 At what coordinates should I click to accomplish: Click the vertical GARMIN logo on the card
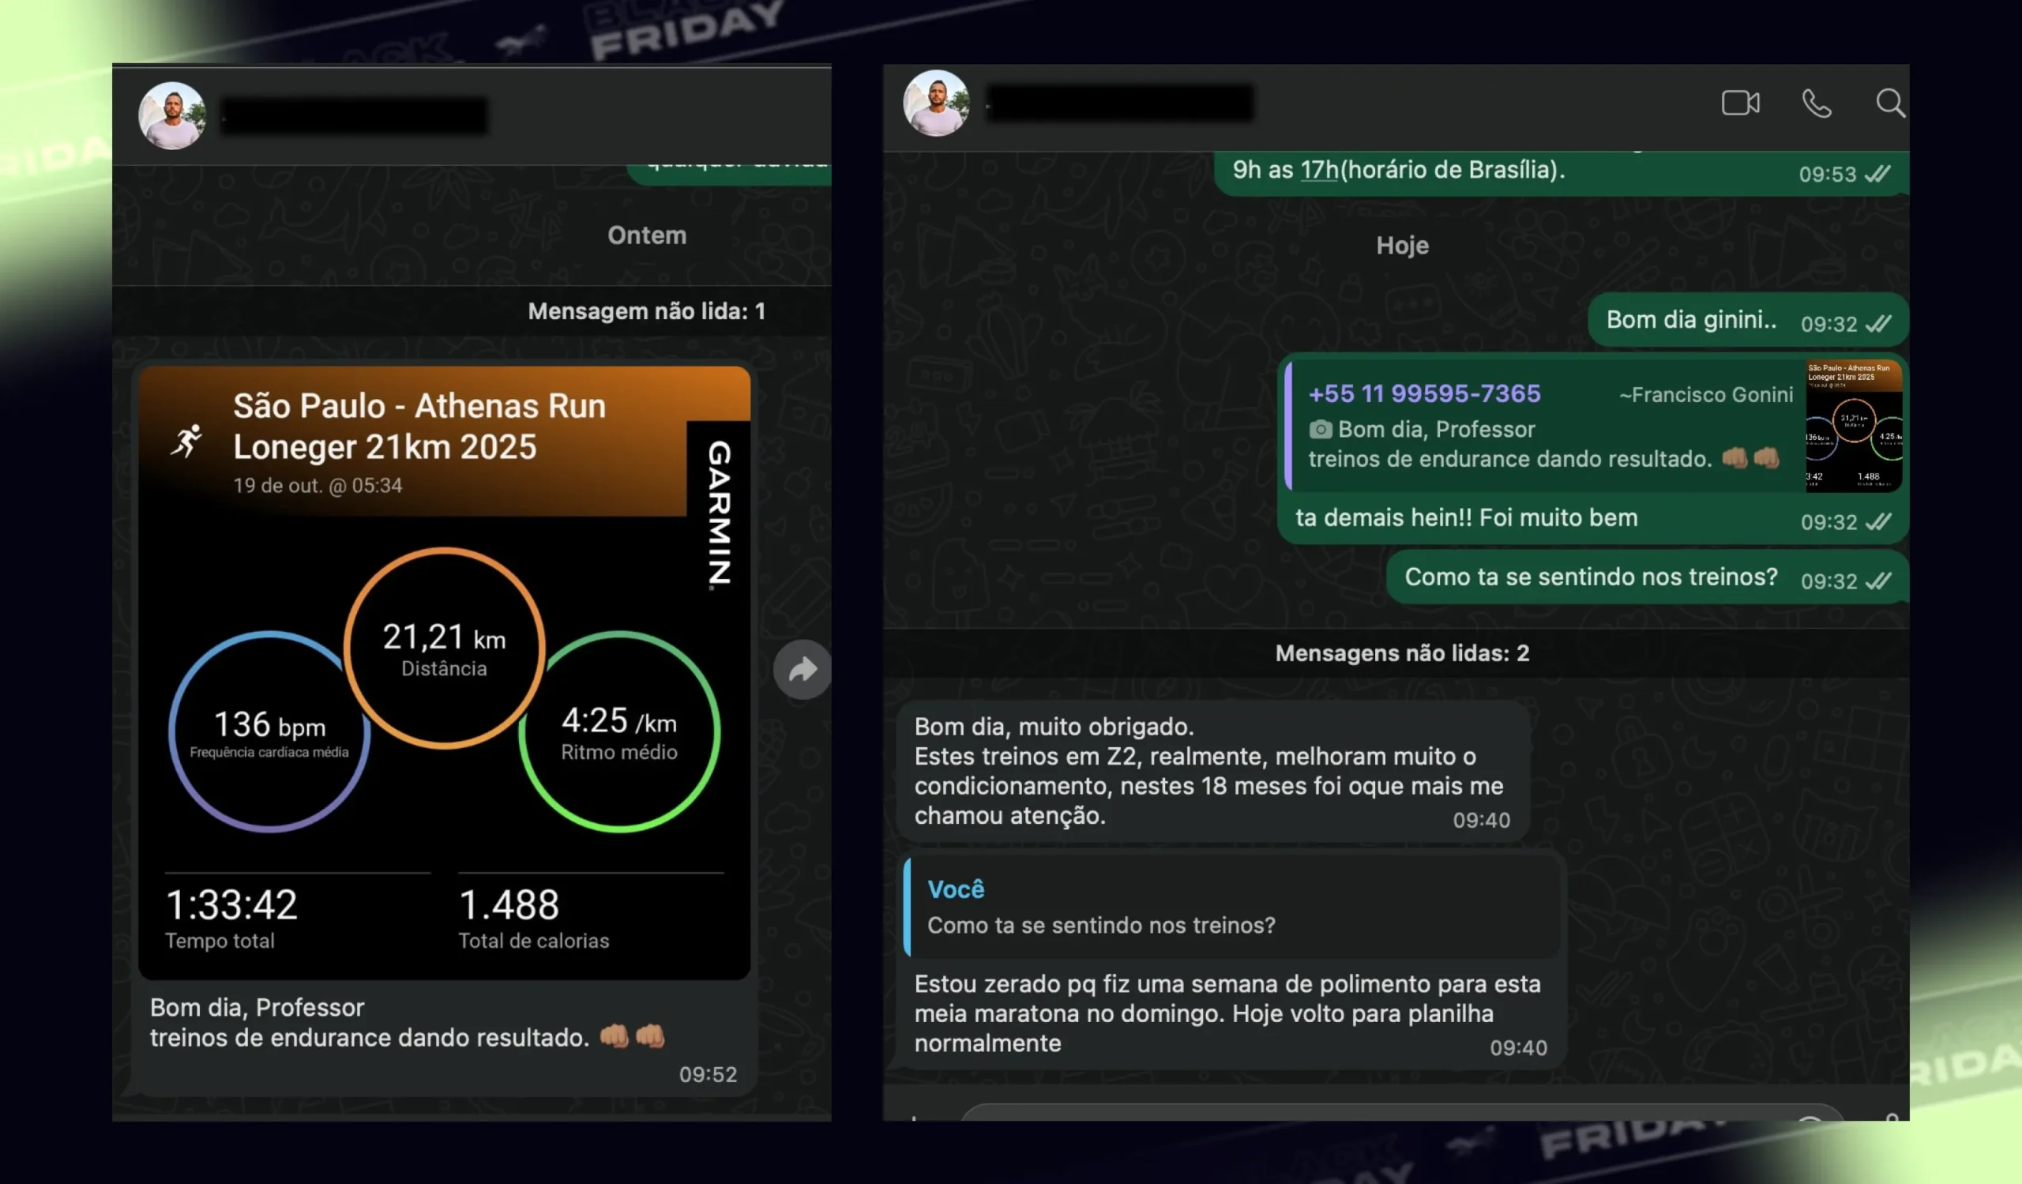(719, 514)
